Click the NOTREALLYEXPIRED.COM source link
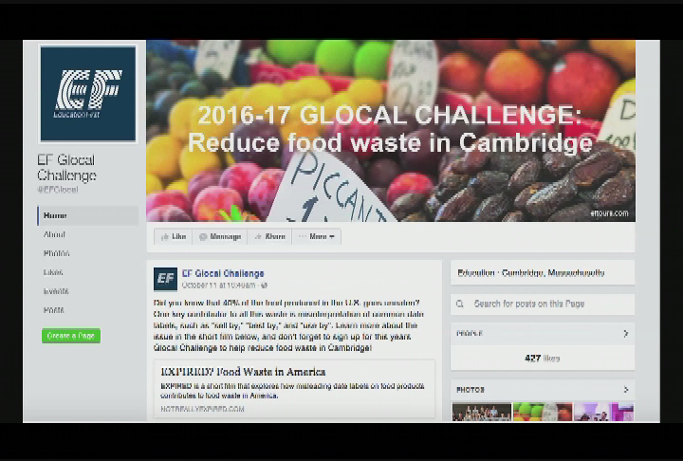This screenshot has height=461, width=683. point(202,409)
